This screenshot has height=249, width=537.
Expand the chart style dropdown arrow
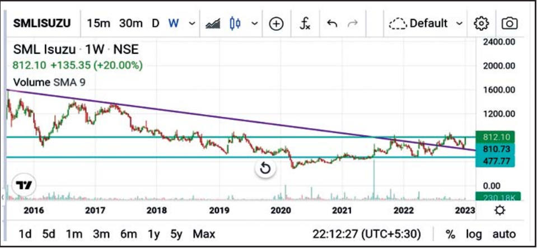click(254, 24)
